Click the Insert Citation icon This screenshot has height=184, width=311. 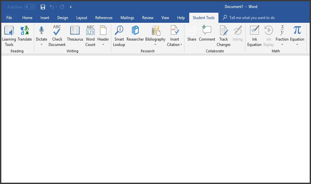(175, 30)
